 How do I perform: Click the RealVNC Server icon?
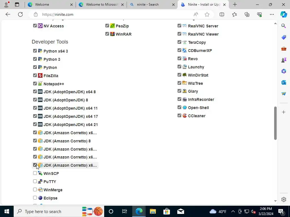click(x=185, y=26)
